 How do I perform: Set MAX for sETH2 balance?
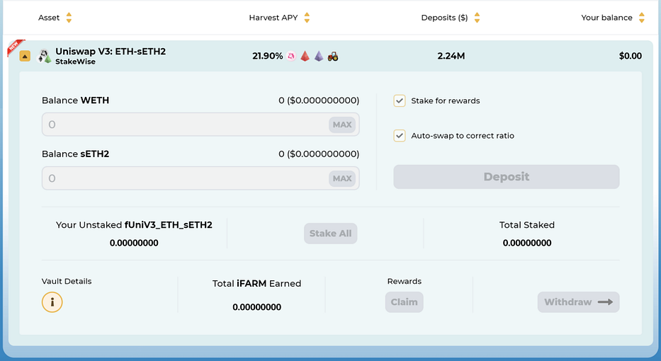[x=342, y=178]
